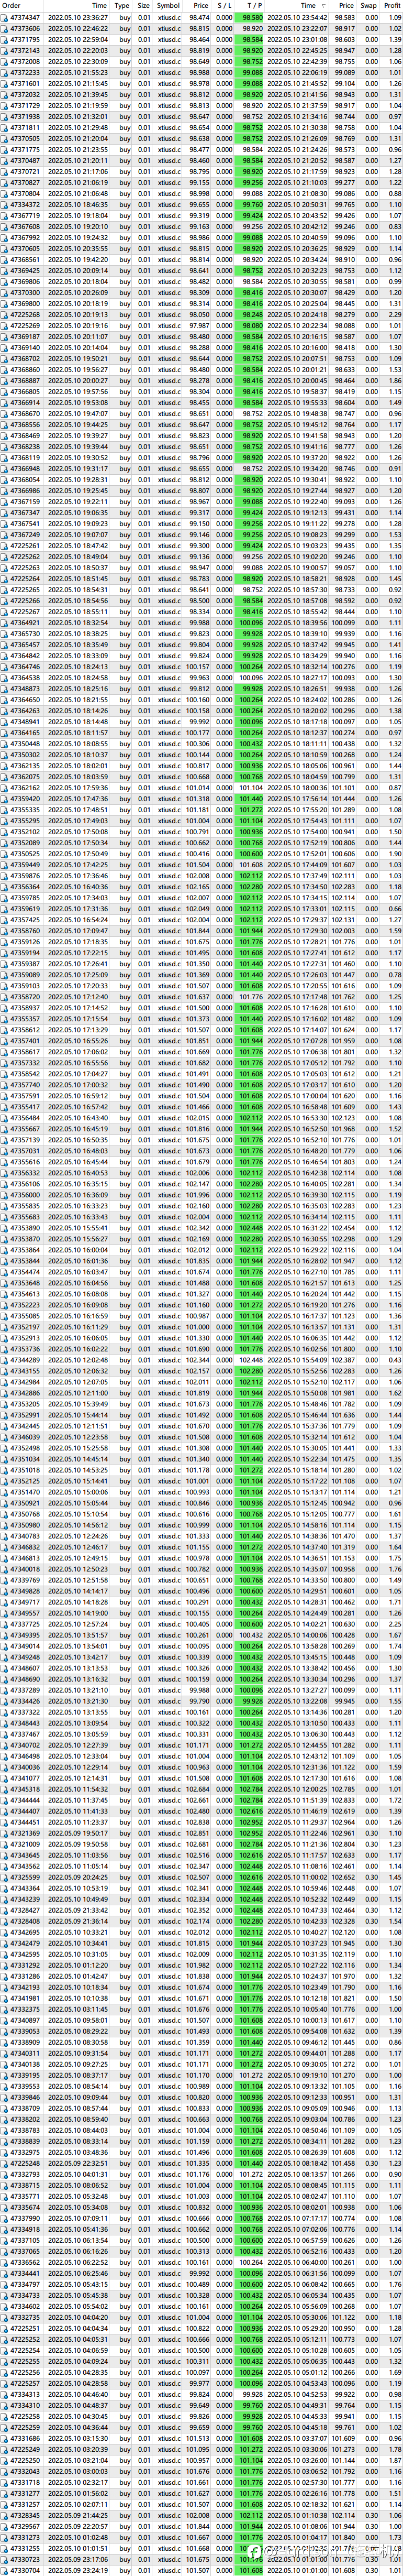The height and width of the screenshot is (2576, 403).
Task: Click the T / P column header
Action: (255, 5)
